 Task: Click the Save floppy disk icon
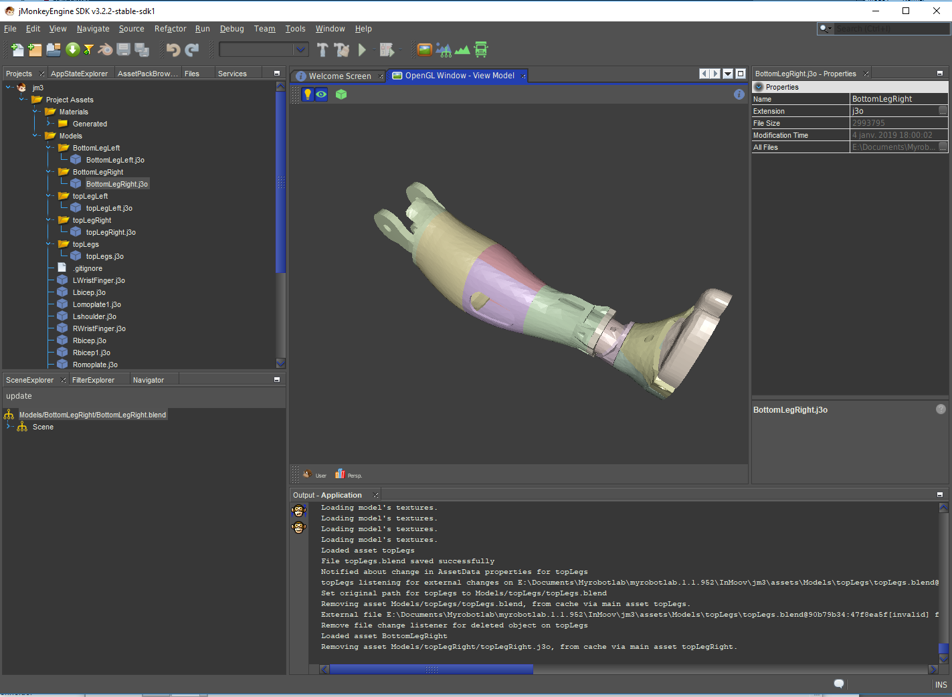pos(123,49)
